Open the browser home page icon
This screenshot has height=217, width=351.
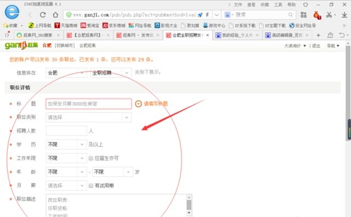55,15
